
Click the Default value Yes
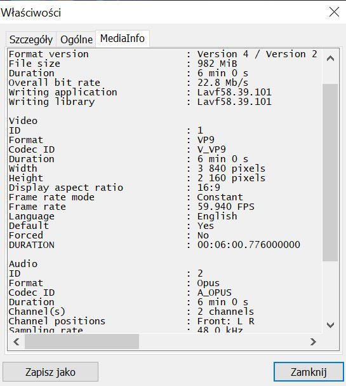pyautogui.click(x=206, y=226)
